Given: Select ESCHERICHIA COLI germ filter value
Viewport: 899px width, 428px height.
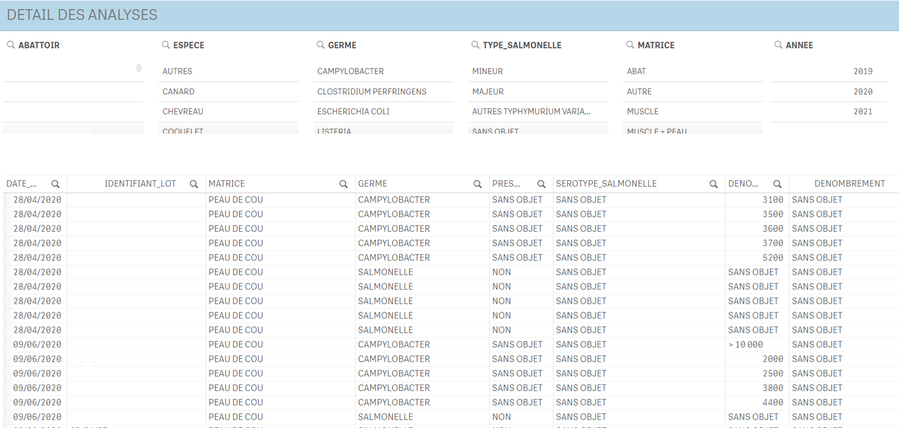Looking at the screenshot, I should click(353, 112).
